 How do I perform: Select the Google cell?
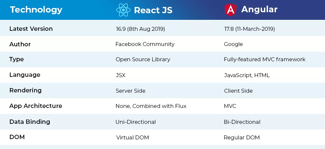233,44
